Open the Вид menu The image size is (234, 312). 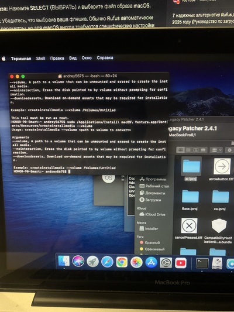pos(73,58)
